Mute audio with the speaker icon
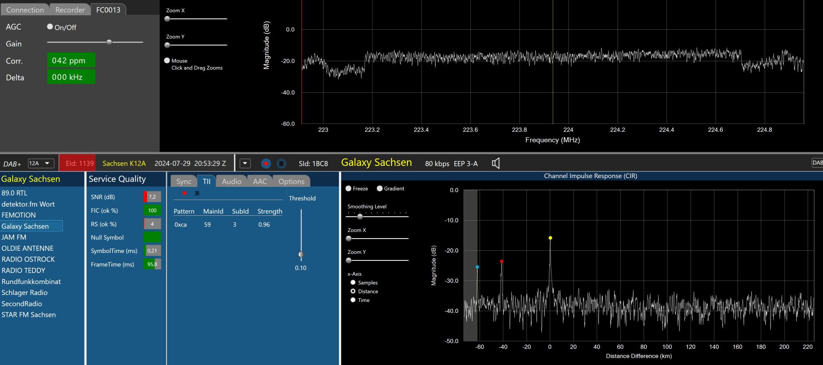This screenshot has width=823, height=365. (495, 163)
